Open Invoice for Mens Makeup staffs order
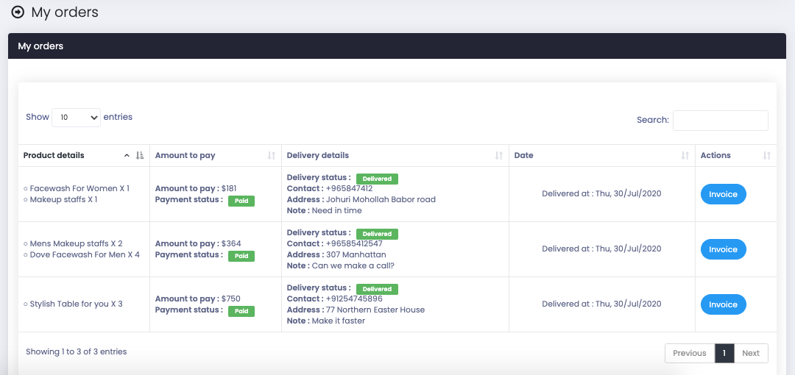Image resolution: width=795 pixels, height=375 pixels. tap(723, 249)
